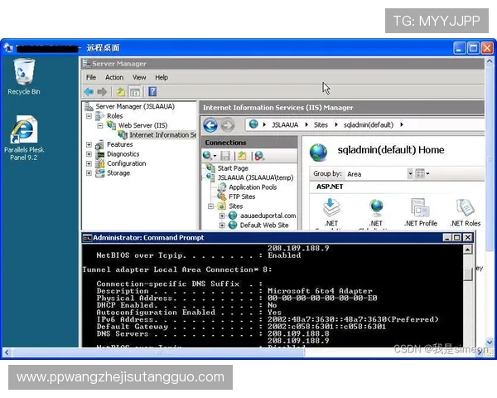Collapse the Web Server (IIS) node
This screenshot has height=398, width=497.
tap(100, 126)
